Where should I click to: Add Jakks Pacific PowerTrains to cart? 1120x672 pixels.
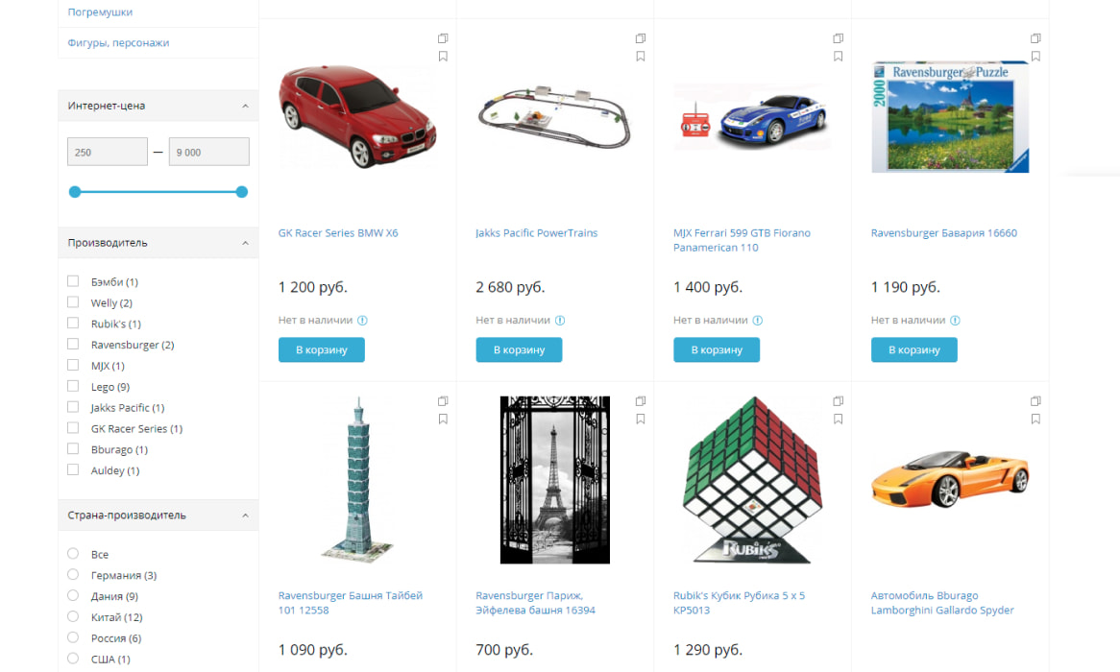[x=520, y=350]
